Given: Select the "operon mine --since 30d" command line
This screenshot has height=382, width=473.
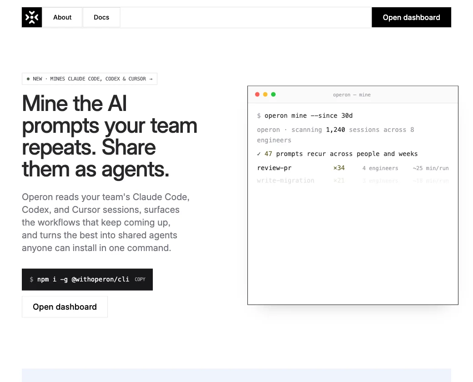Looking at the screenshot, I should pos(305,116).
